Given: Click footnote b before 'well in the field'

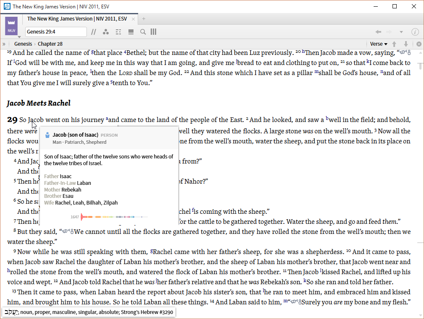Looking at the screenshot, I should click(x=327, y=118).
